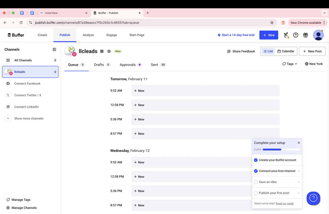Image resolution: width=329 pixels, height=214 pixels.
Task: Switch to the Create tab
Action: (x=42, y=35)
